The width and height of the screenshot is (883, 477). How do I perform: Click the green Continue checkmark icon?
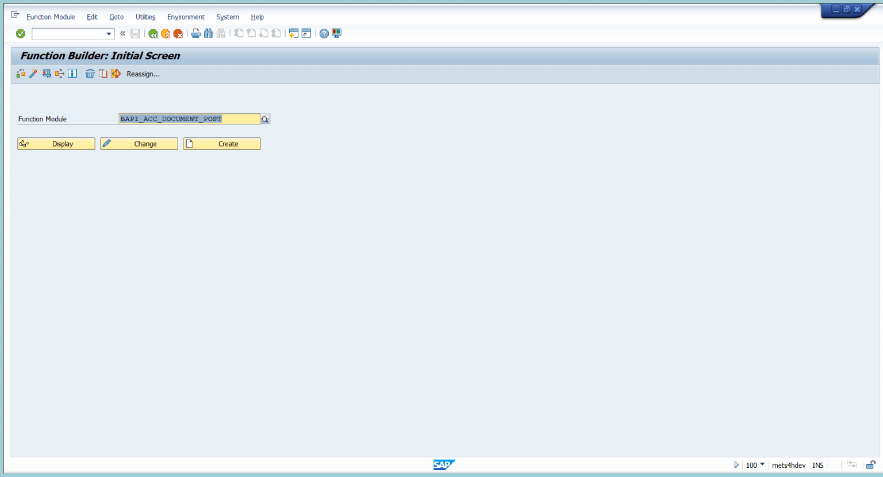[x=20, y=33]
